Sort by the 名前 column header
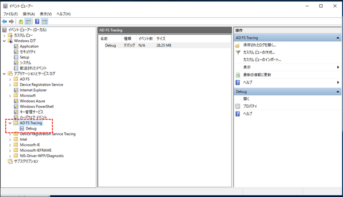 110,39
